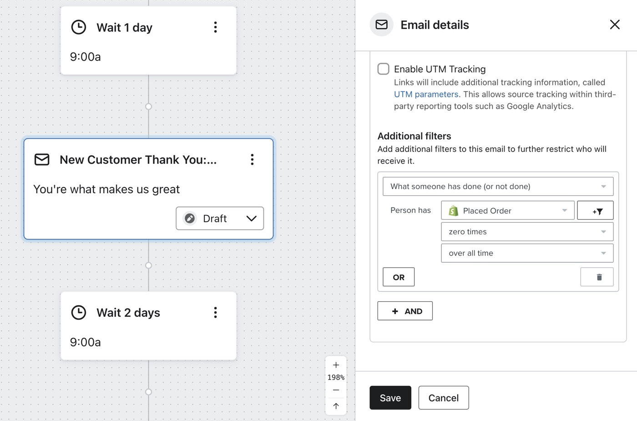Image resolution: width=637 pixels, height=421 pixels.
Task: Open the Wait 1 day options menu
Action: [x=215, y=27]
